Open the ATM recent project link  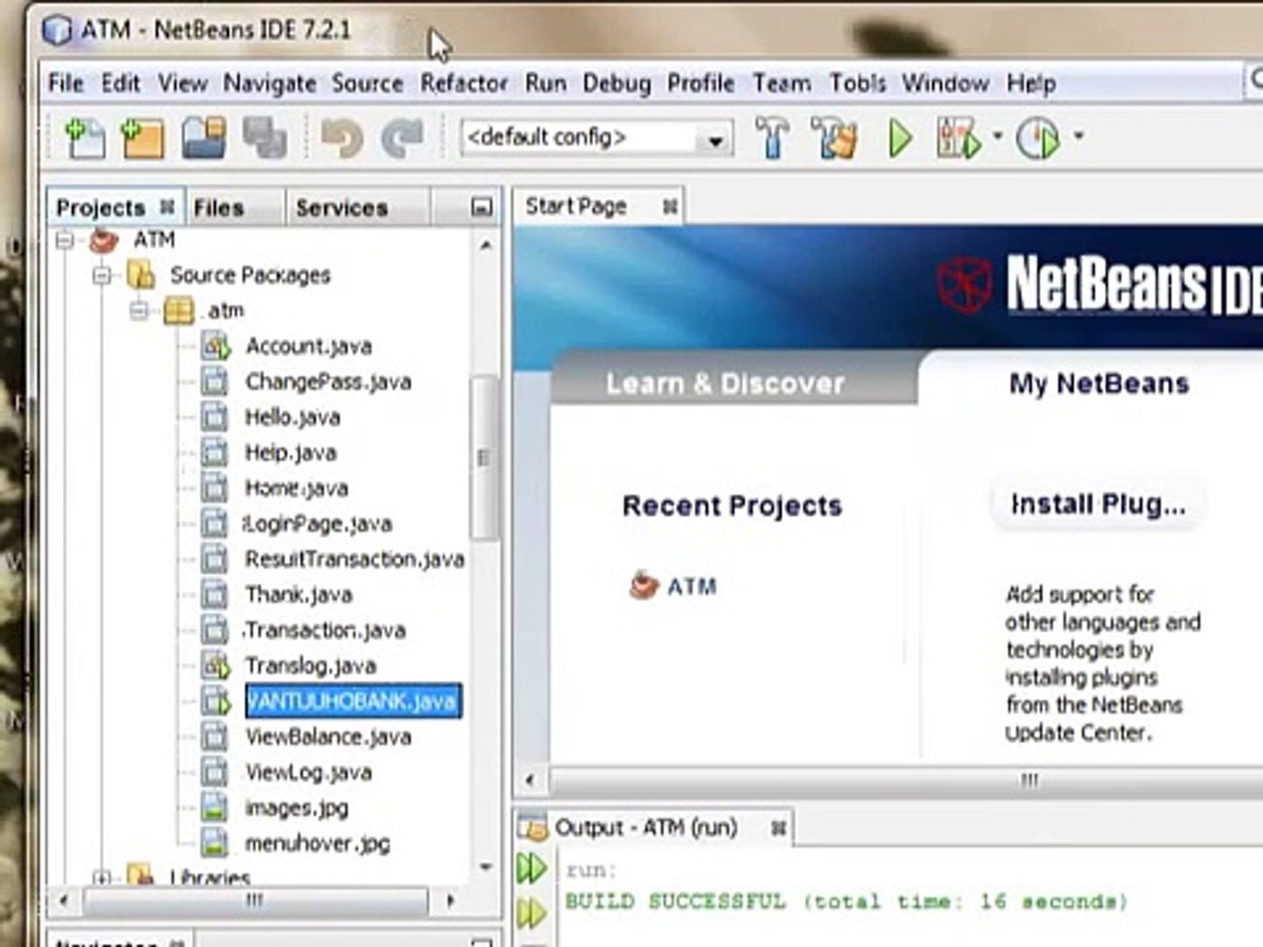pos(691,586)
